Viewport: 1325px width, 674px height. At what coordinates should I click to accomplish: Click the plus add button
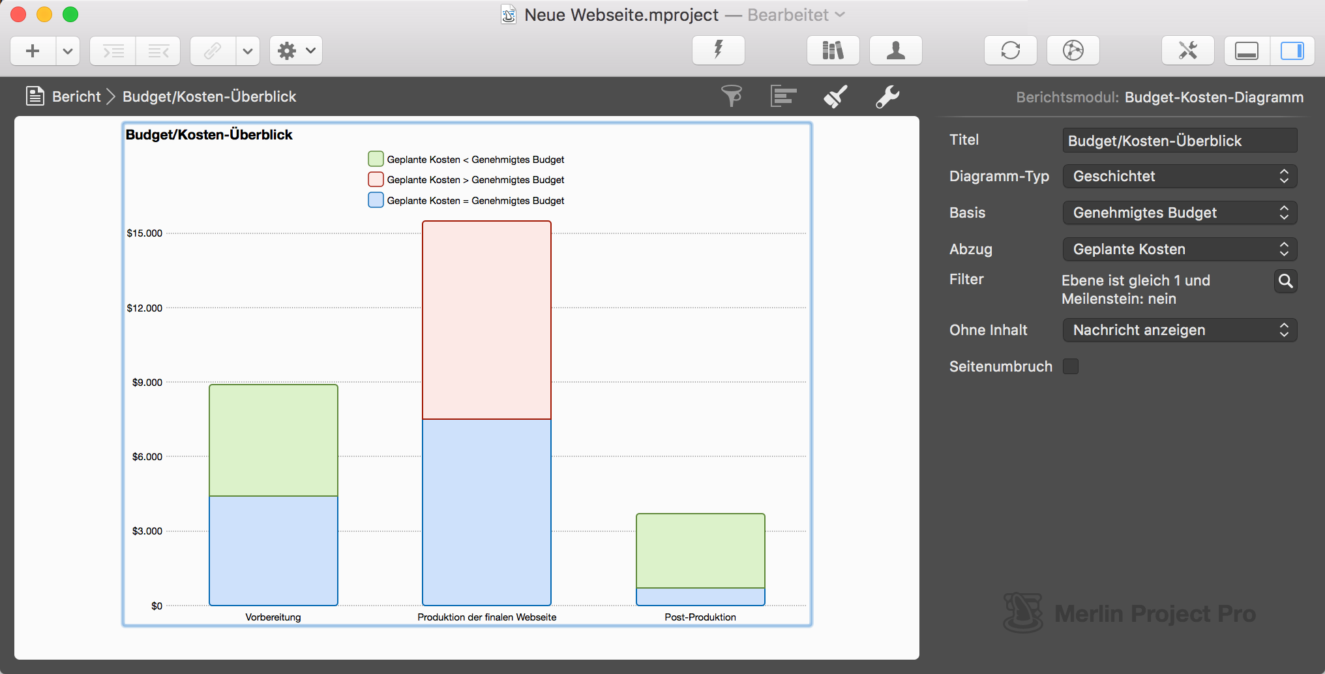pyautogui.click(x=33, y=50)
